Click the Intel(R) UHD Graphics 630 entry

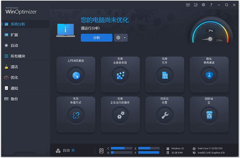click(x=208, y=153)
